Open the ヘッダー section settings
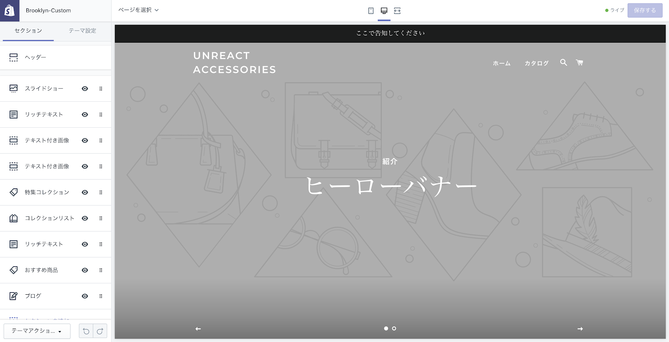669x342 pixels. (x=36, y=57)
